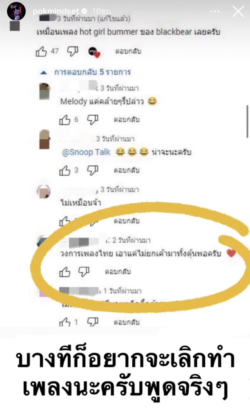Open the pokmindset username link

56,11
